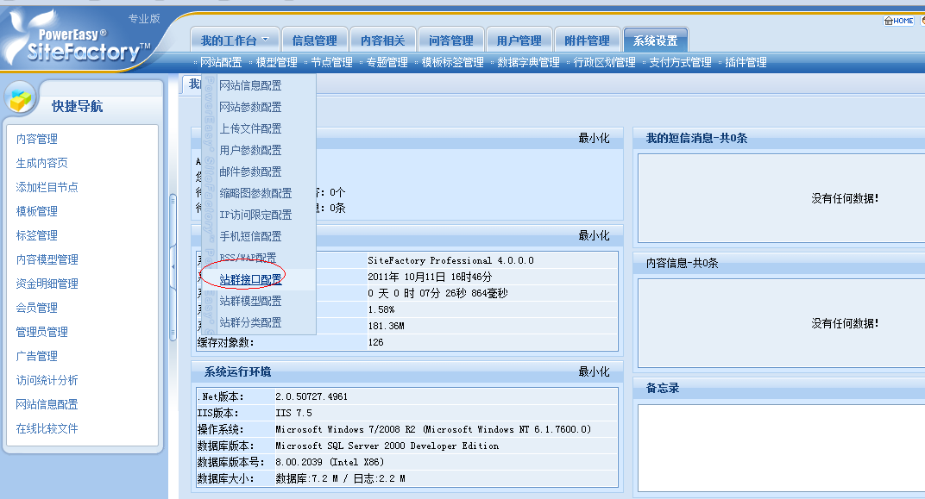Click the IIS 7.5 version value
Screen dimensions: 925x499
(293, 413)
